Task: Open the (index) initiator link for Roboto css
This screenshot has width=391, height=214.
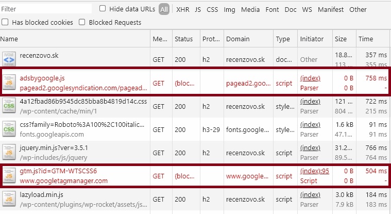Action: [310, 125]
